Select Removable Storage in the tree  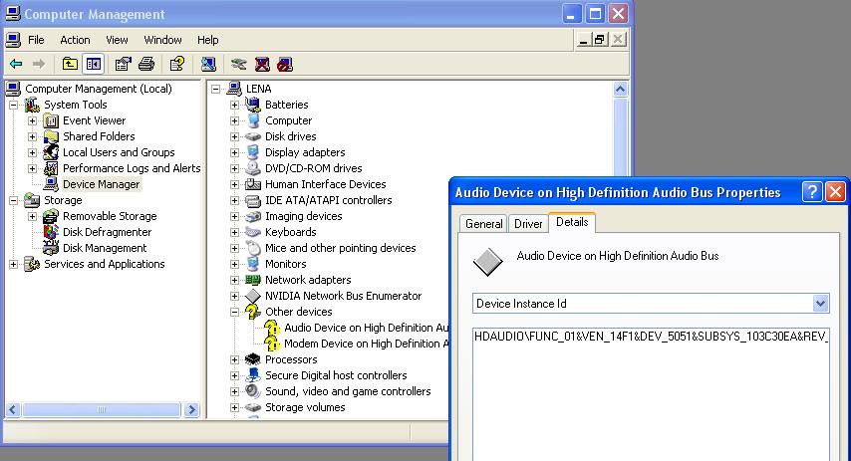110,216
